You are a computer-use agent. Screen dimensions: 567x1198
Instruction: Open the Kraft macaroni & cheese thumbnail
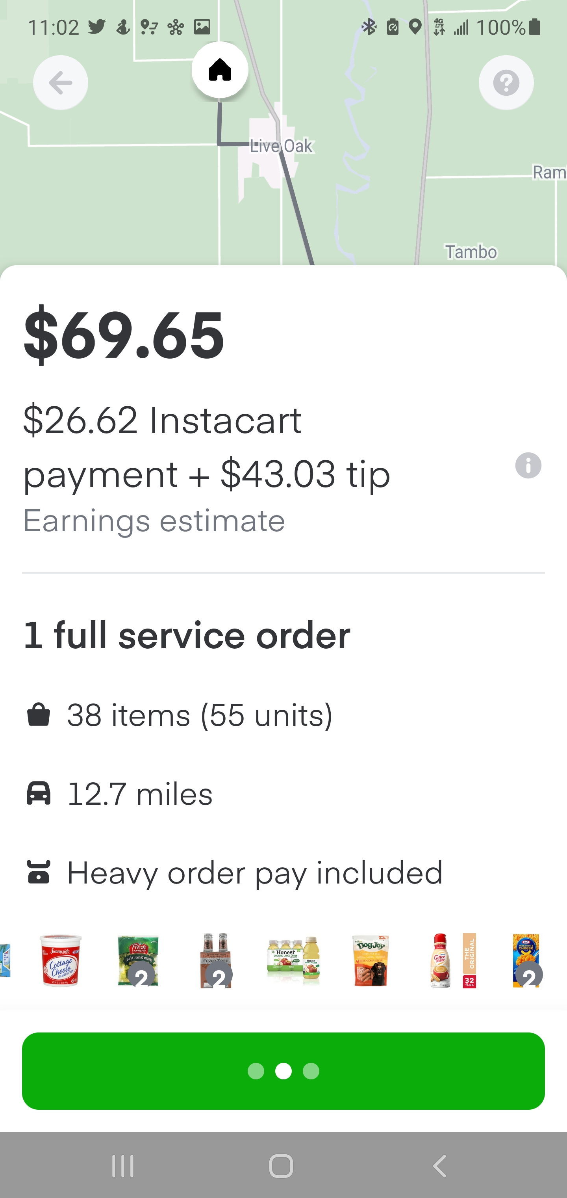point(526,960)
